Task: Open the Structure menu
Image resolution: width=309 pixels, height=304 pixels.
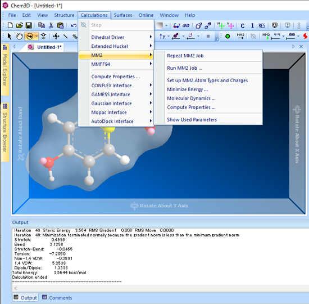Action: tap(64, 15)
